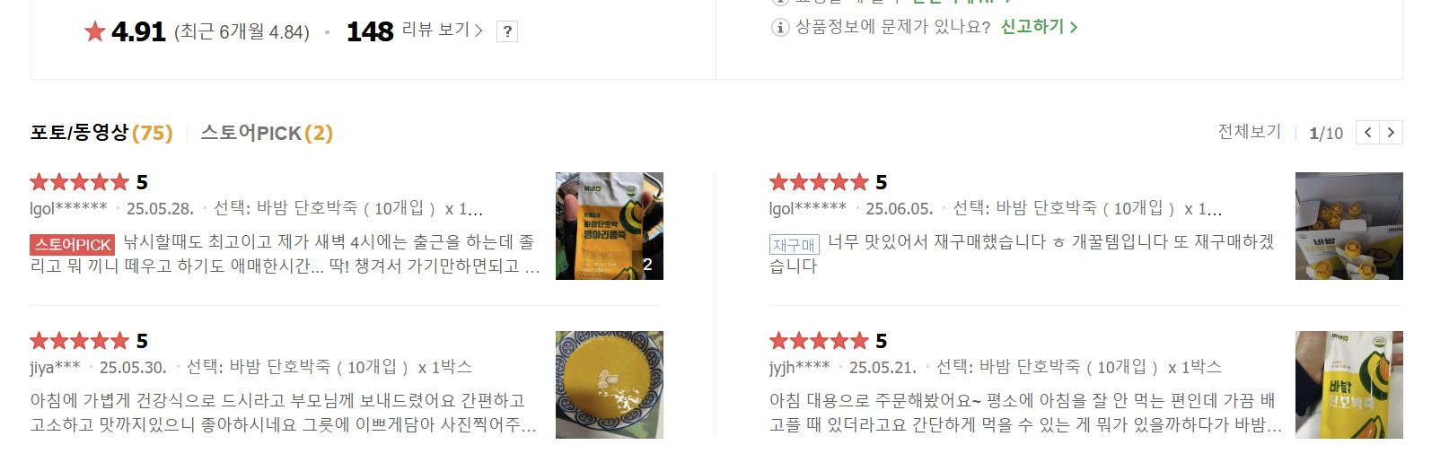Open 리뷰 보기 to see 148 reviews
1449x471 pixels.
(x=442, y=31)
